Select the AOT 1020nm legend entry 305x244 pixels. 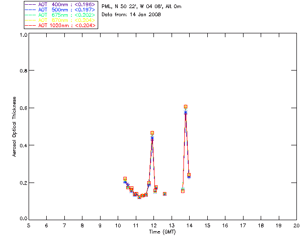[x=61, y=25]
